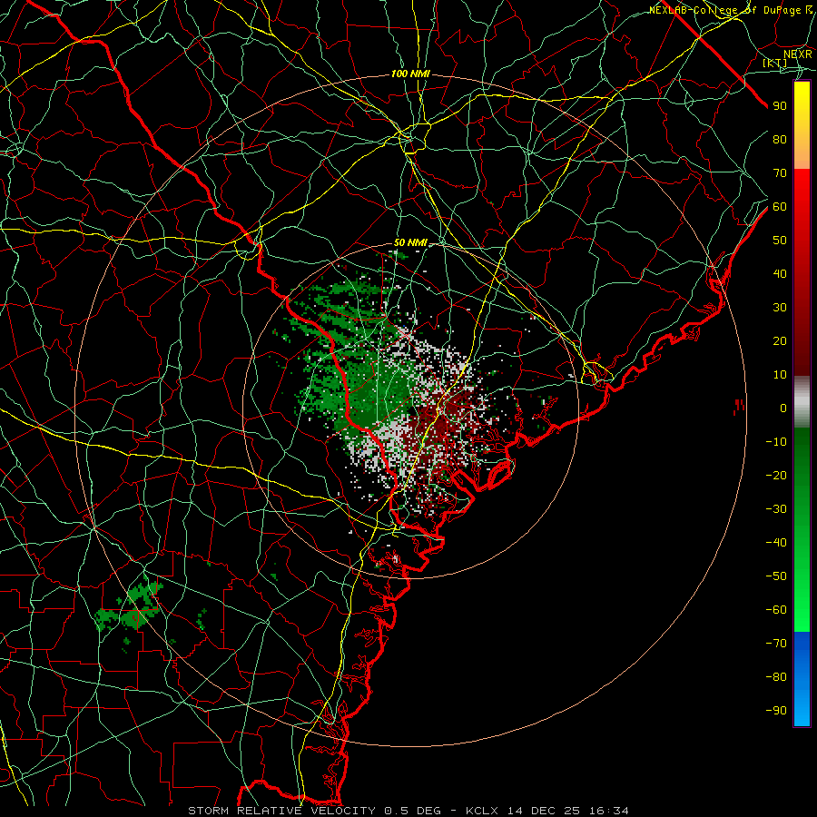
Task: Click the -70 knots scale label
Action: coord(776,644)
